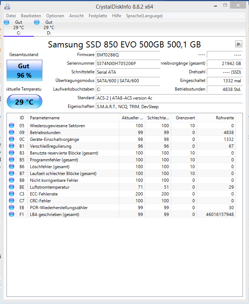
Task: Maximize the CrystalDiskInfo window
Action: point(225,5)
